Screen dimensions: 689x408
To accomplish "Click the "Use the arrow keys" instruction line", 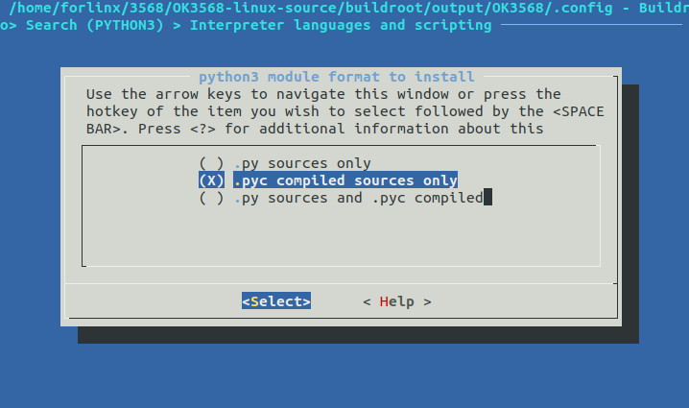I will coord(323,94).
